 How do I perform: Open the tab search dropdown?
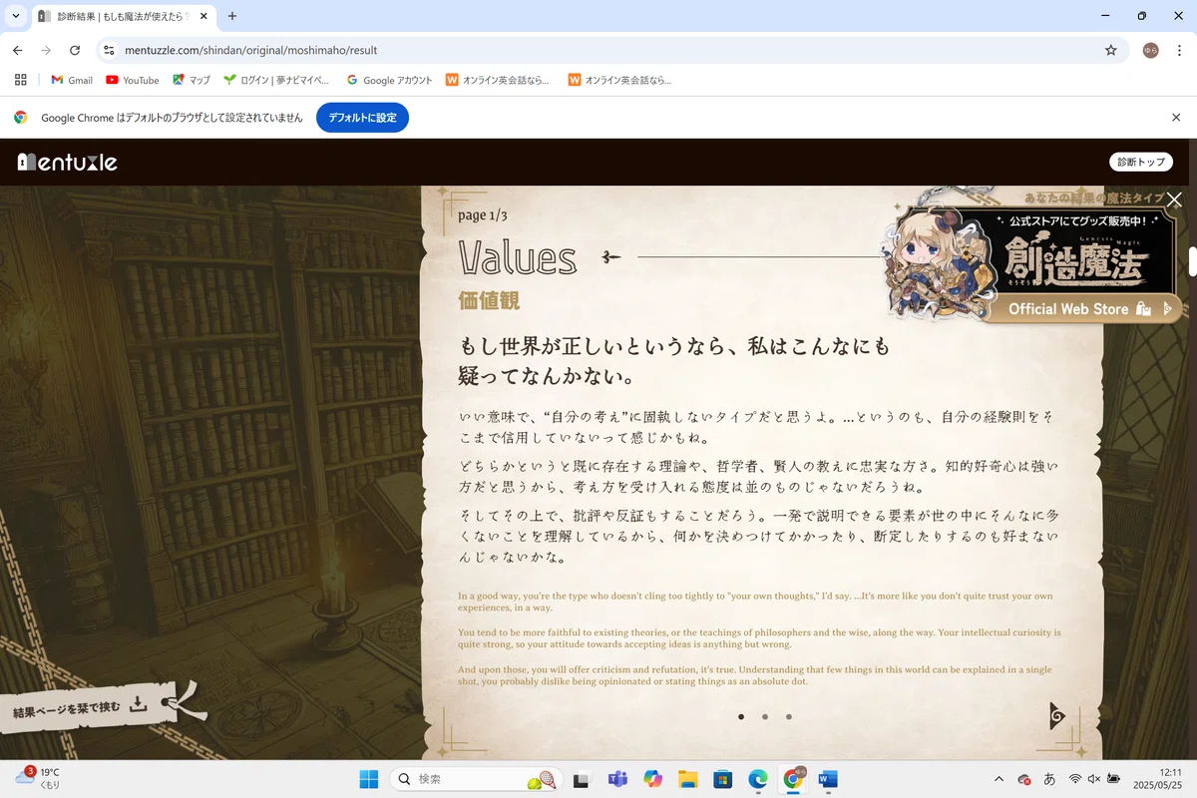pyautogui.click(x=16, y=16)
